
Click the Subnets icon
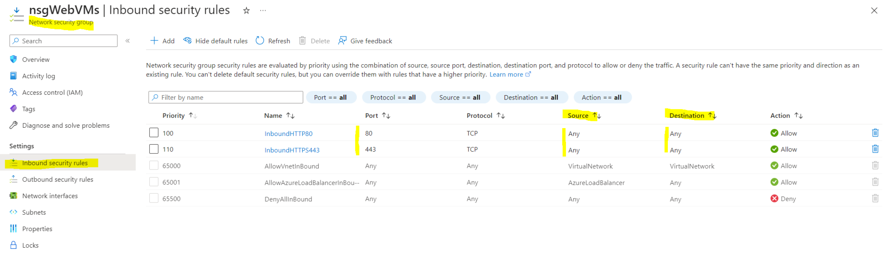13,212
